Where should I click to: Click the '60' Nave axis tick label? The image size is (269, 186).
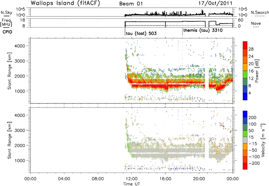point(241,20)
